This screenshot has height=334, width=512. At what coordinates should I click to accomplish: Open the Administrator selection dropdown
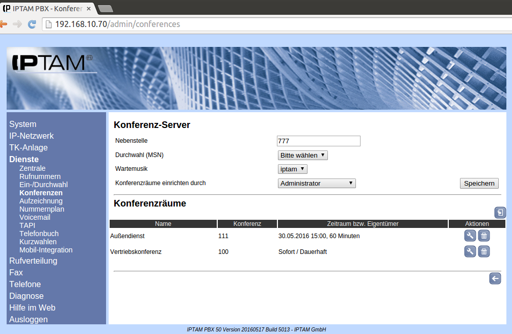click(316, 183)
